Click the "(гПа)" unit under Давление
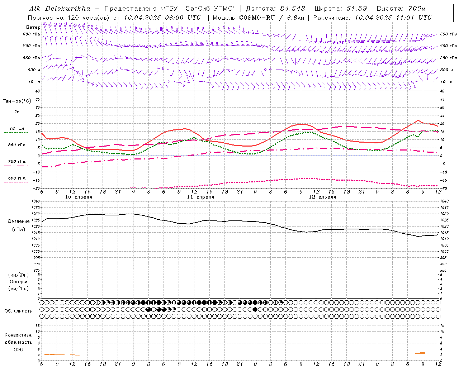459x367 pixels. (x=19, y=230)
